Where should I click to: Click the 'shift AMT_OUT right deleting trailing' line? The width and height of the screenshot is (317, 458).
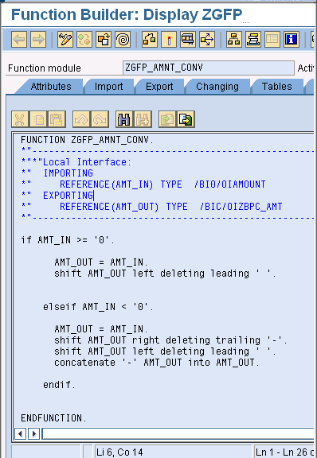tap(170, 340)
